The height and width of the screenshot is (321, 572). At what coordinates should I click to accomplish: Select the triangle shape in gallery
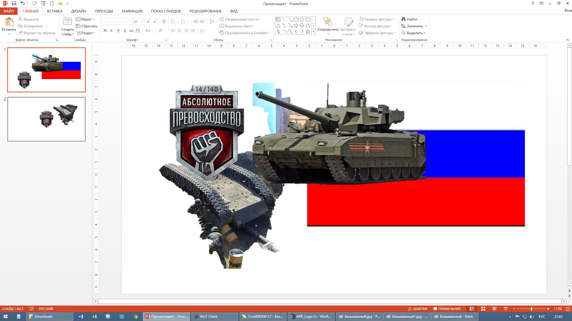tap(278, 26)
